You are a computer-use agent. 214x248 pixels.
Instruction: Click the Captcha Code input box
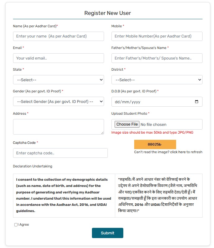pos(60,153)
